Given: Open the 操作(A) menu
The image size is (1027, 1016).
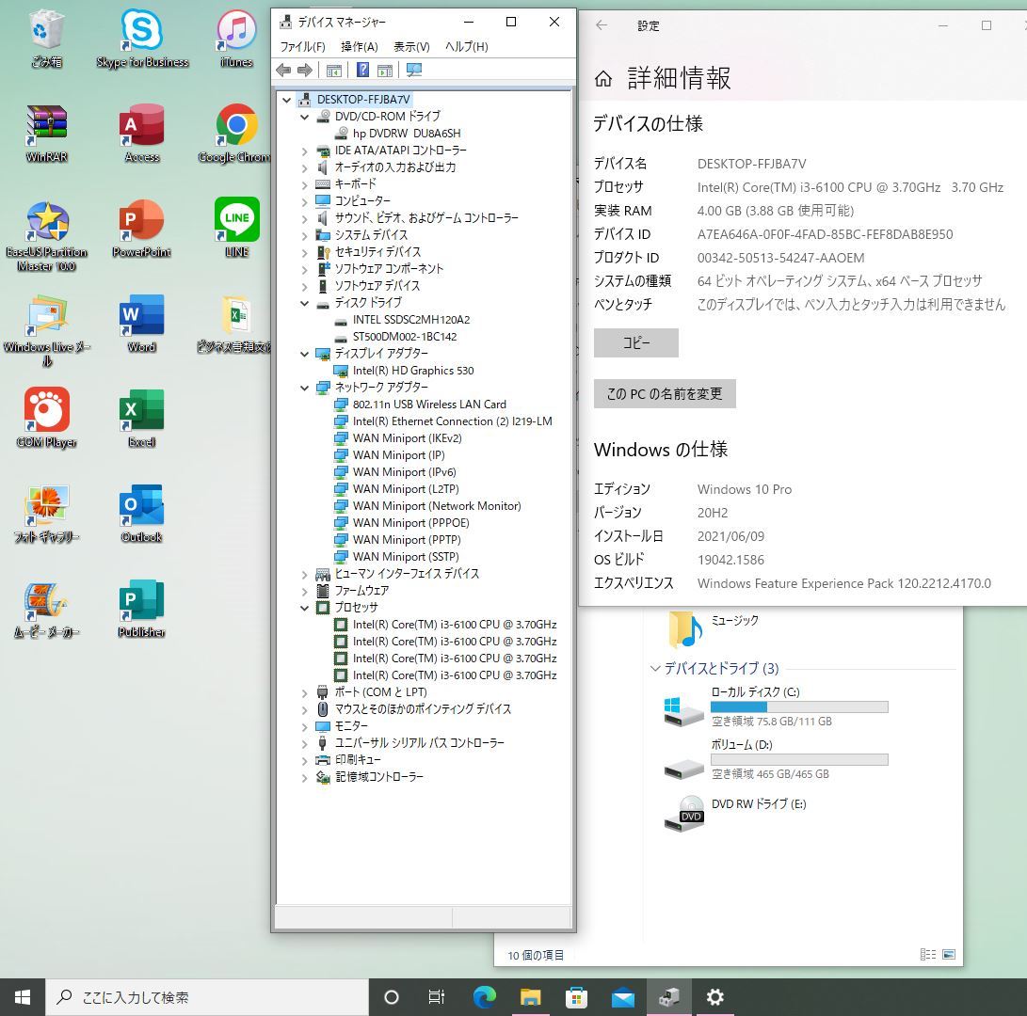Looking at the screenshot, I should click(x=360, y=46).
